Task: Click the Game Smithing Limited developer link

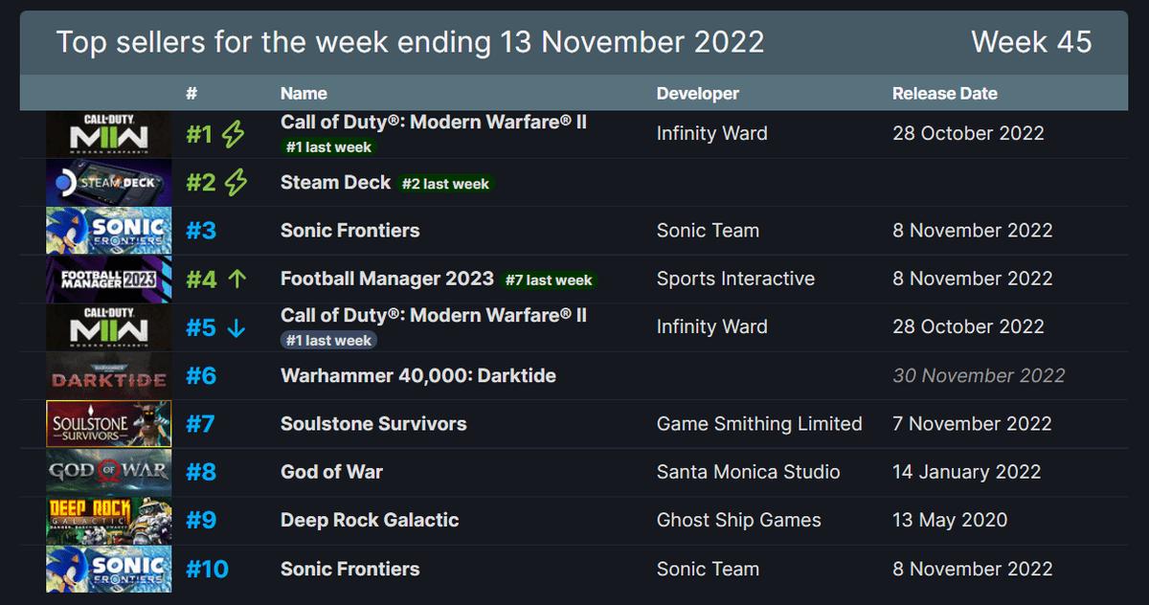Action: 758,424
